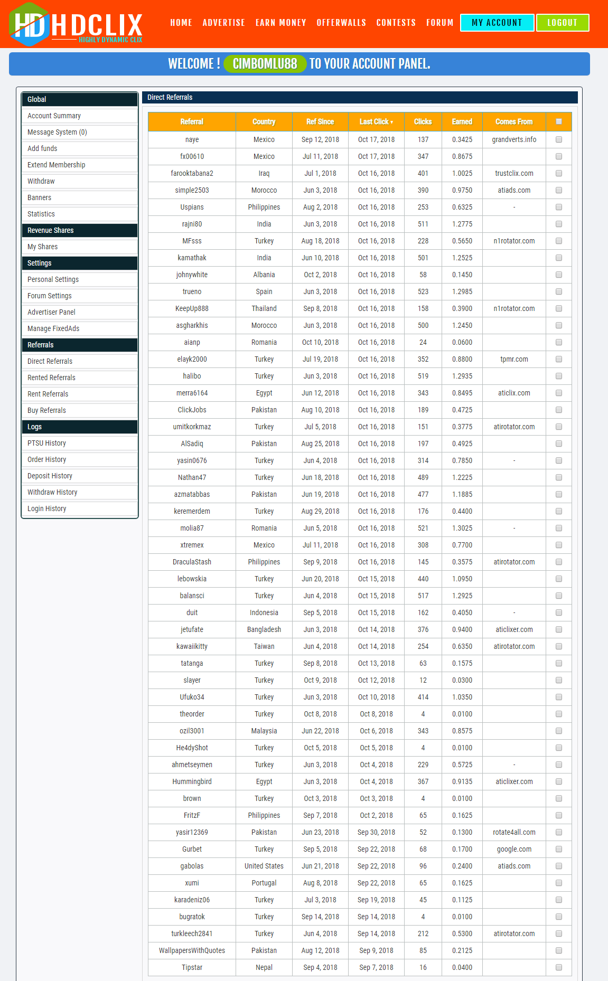The image size is (608, 981).
Task: Tick the checkbox for simple2503
Action: (x=559, y=190)
